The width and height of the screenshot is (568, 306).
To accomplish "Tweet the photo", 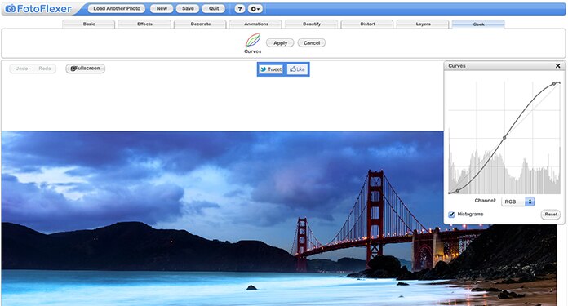I will click(271, 69).
